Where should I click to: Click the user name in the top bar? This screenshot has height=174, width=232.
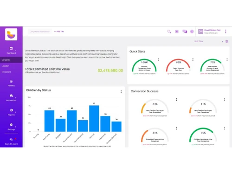pyautogui.click(x=212, y=30)
